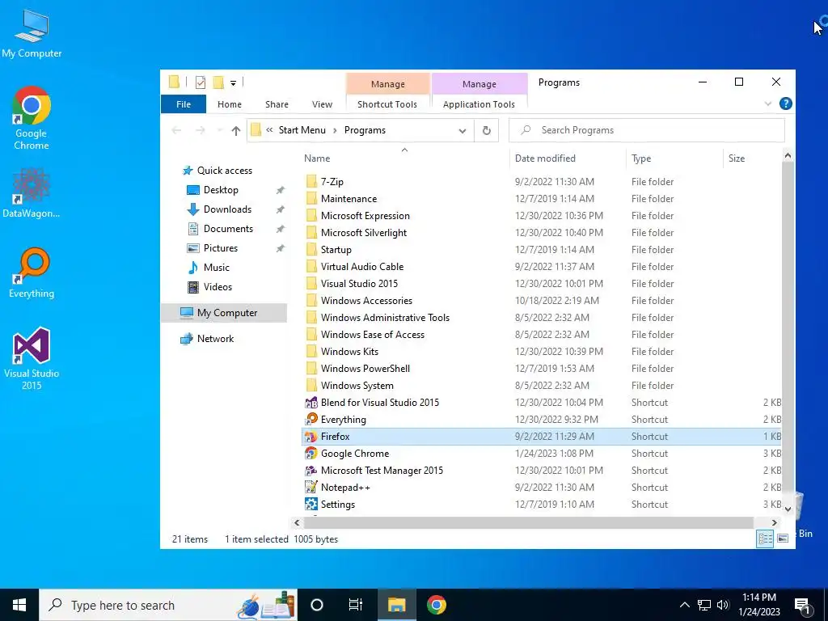
Task: Select Network in navigation pane
Action: coord(215,339)
